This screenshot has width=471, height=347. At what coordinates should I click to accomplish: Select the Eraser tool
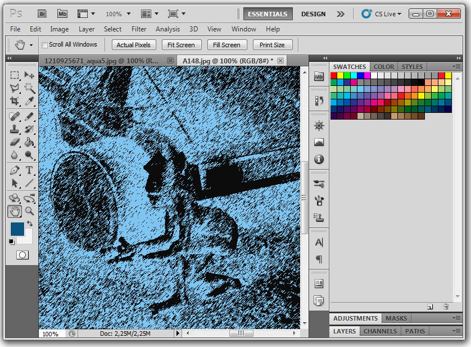15,142
